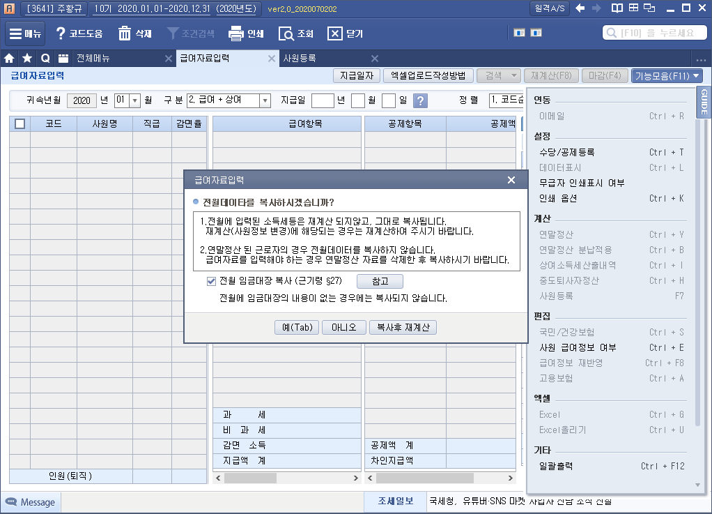
Task: Expand the 기능모음(F11) dropdown
Action: pos(667,76)
